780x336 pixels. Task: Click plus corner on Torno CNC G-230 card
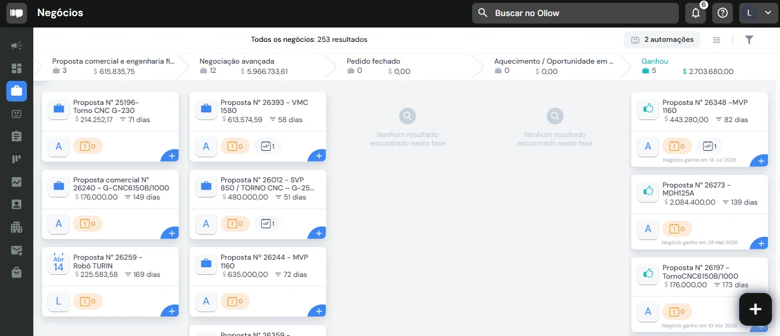(x=171, y=156)
